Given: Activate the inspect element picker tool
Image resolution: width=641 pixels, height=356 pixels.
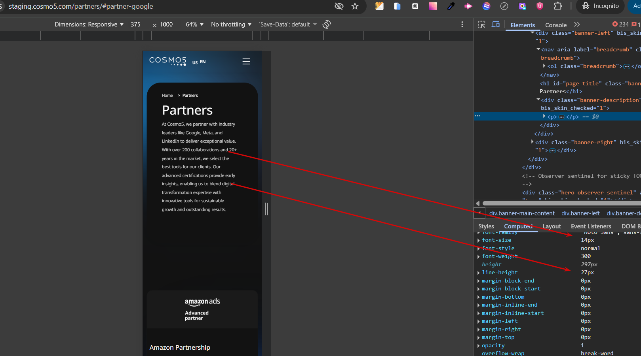Looking at the screenshot, I should (x=482, y=24).
